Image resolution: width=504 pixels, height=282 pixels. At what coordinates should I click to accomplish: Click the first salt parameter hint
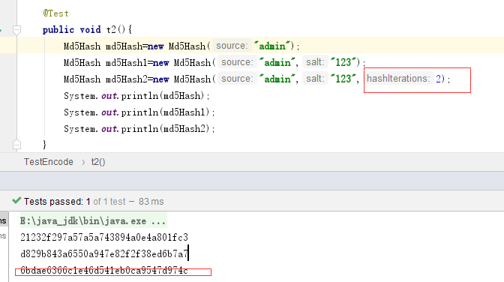[315, 62]
